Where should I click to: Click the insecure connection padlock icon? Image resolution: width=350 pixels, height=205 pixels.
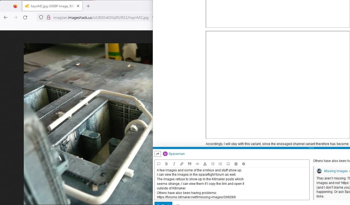48,17
